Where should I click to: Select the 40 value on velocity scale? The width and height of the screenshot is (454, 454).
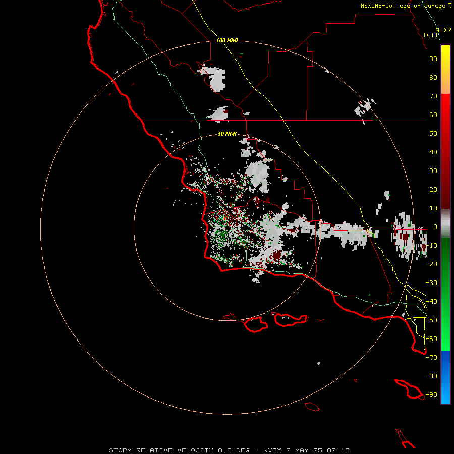click(x=433, y=152)
